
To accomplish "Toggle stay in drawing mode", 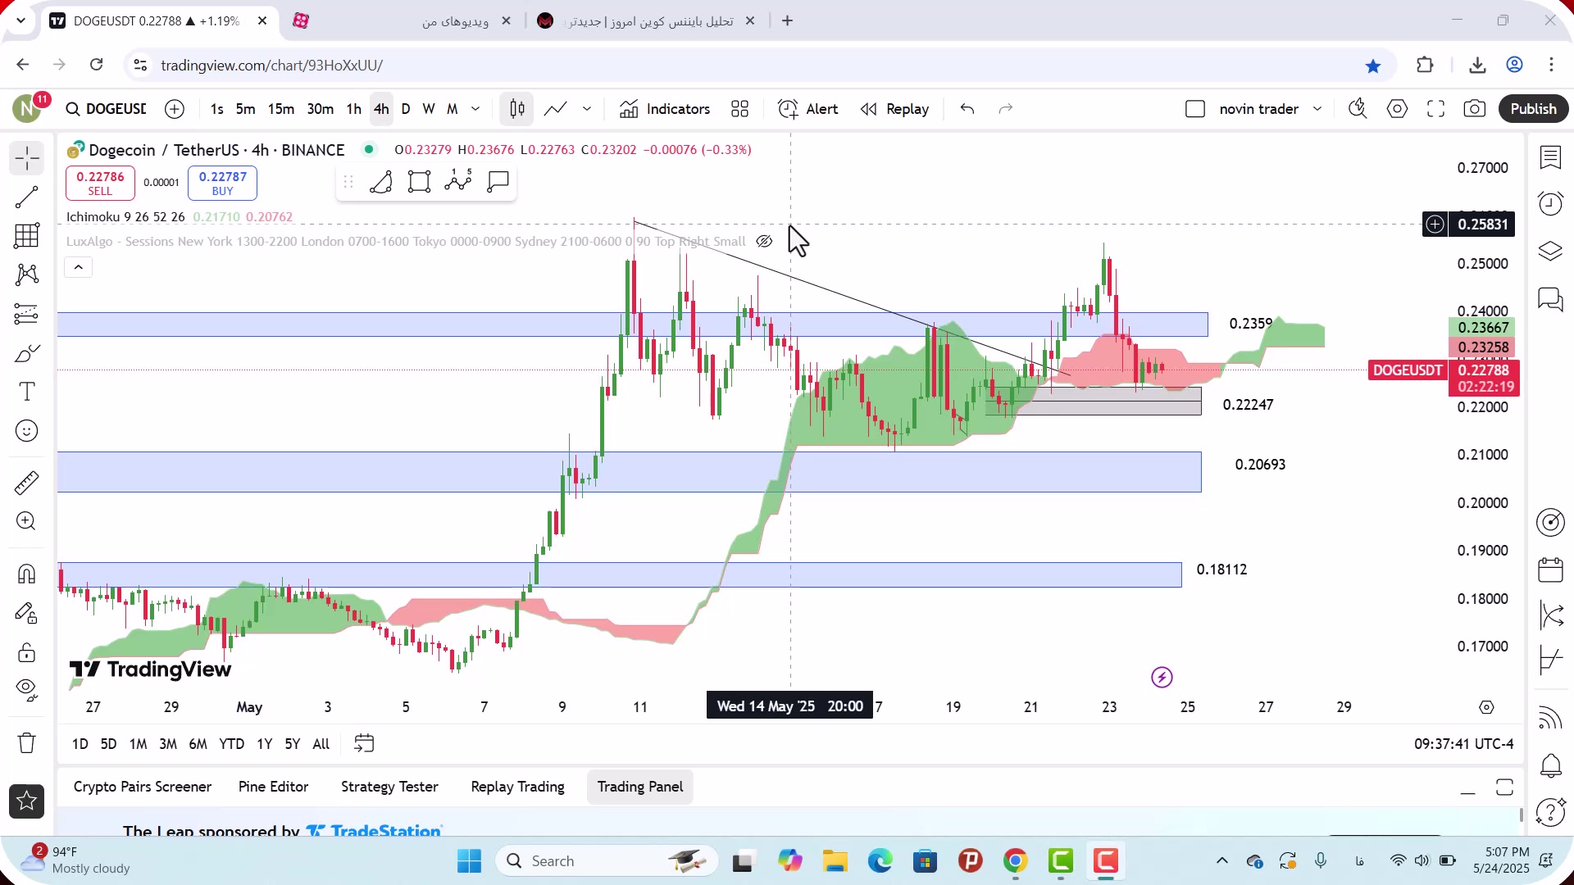I will point(27,613).
